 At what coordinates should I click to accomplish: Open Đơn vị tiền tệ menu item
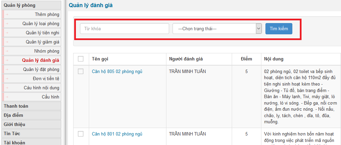[44, 79]
